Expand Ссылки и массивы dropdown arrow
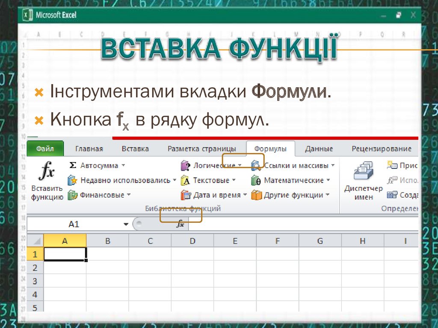 pos(333,165)
